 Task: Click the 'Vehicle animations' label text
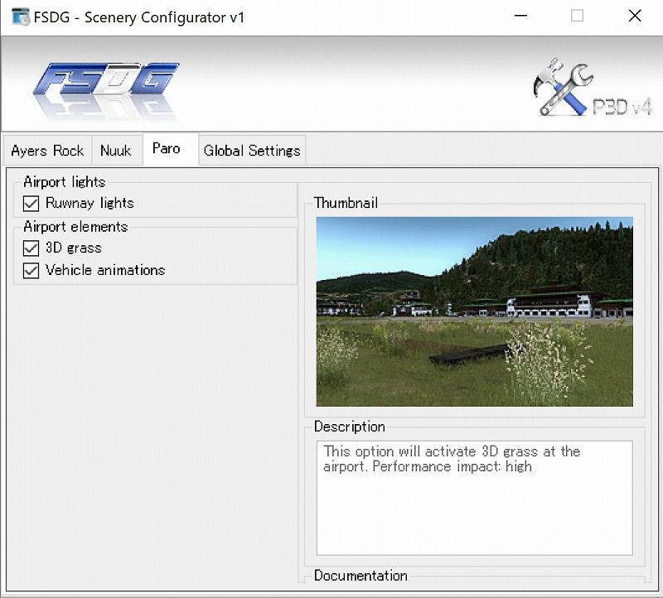coord(105,270)
